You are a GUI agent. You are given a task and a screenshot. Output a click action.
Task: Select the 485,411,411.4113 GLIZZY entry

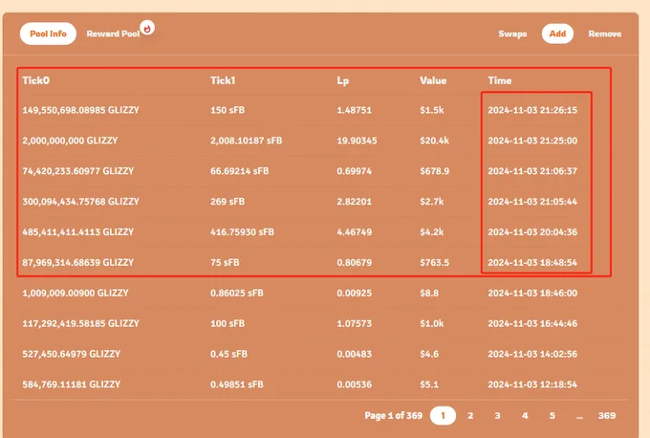[x=78, y=232]
